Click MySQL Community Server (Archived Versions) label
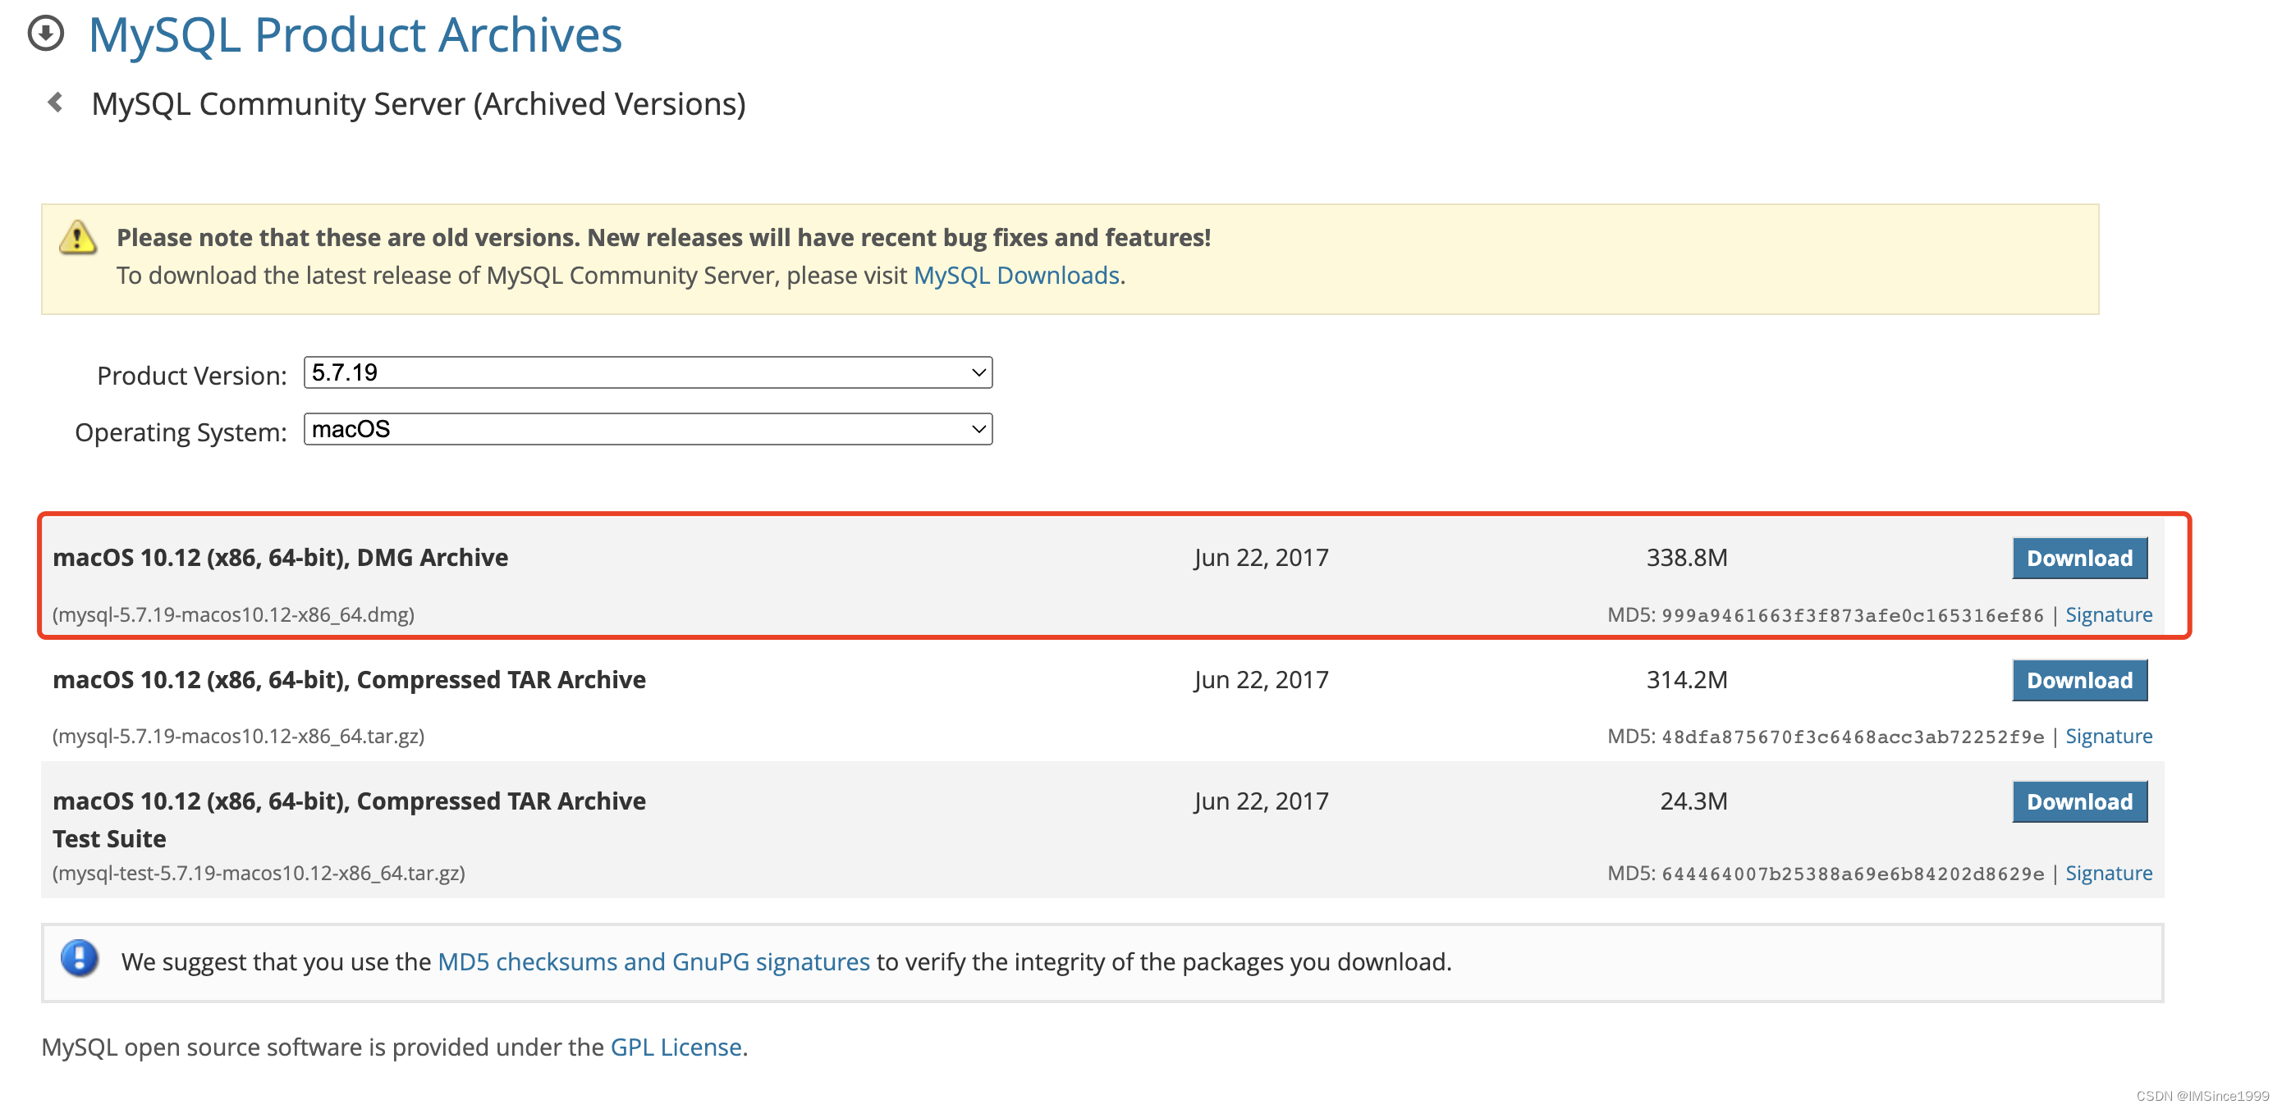2282x1109 pixels. click(417, 103)
